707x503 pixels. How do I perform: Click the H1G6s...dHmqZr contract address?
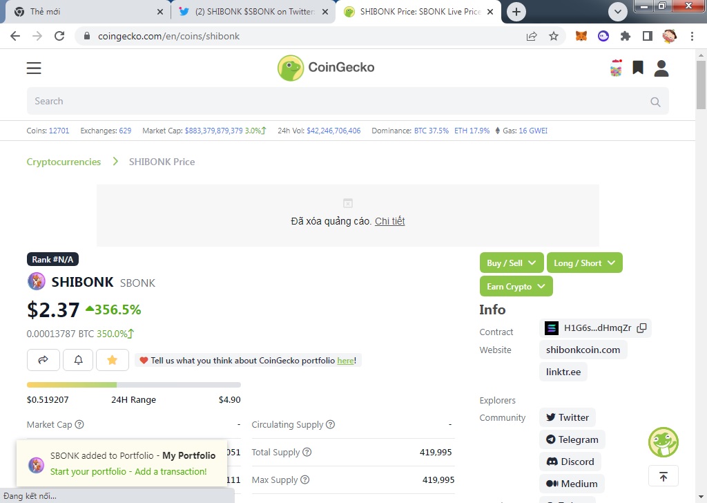[597, 328]
